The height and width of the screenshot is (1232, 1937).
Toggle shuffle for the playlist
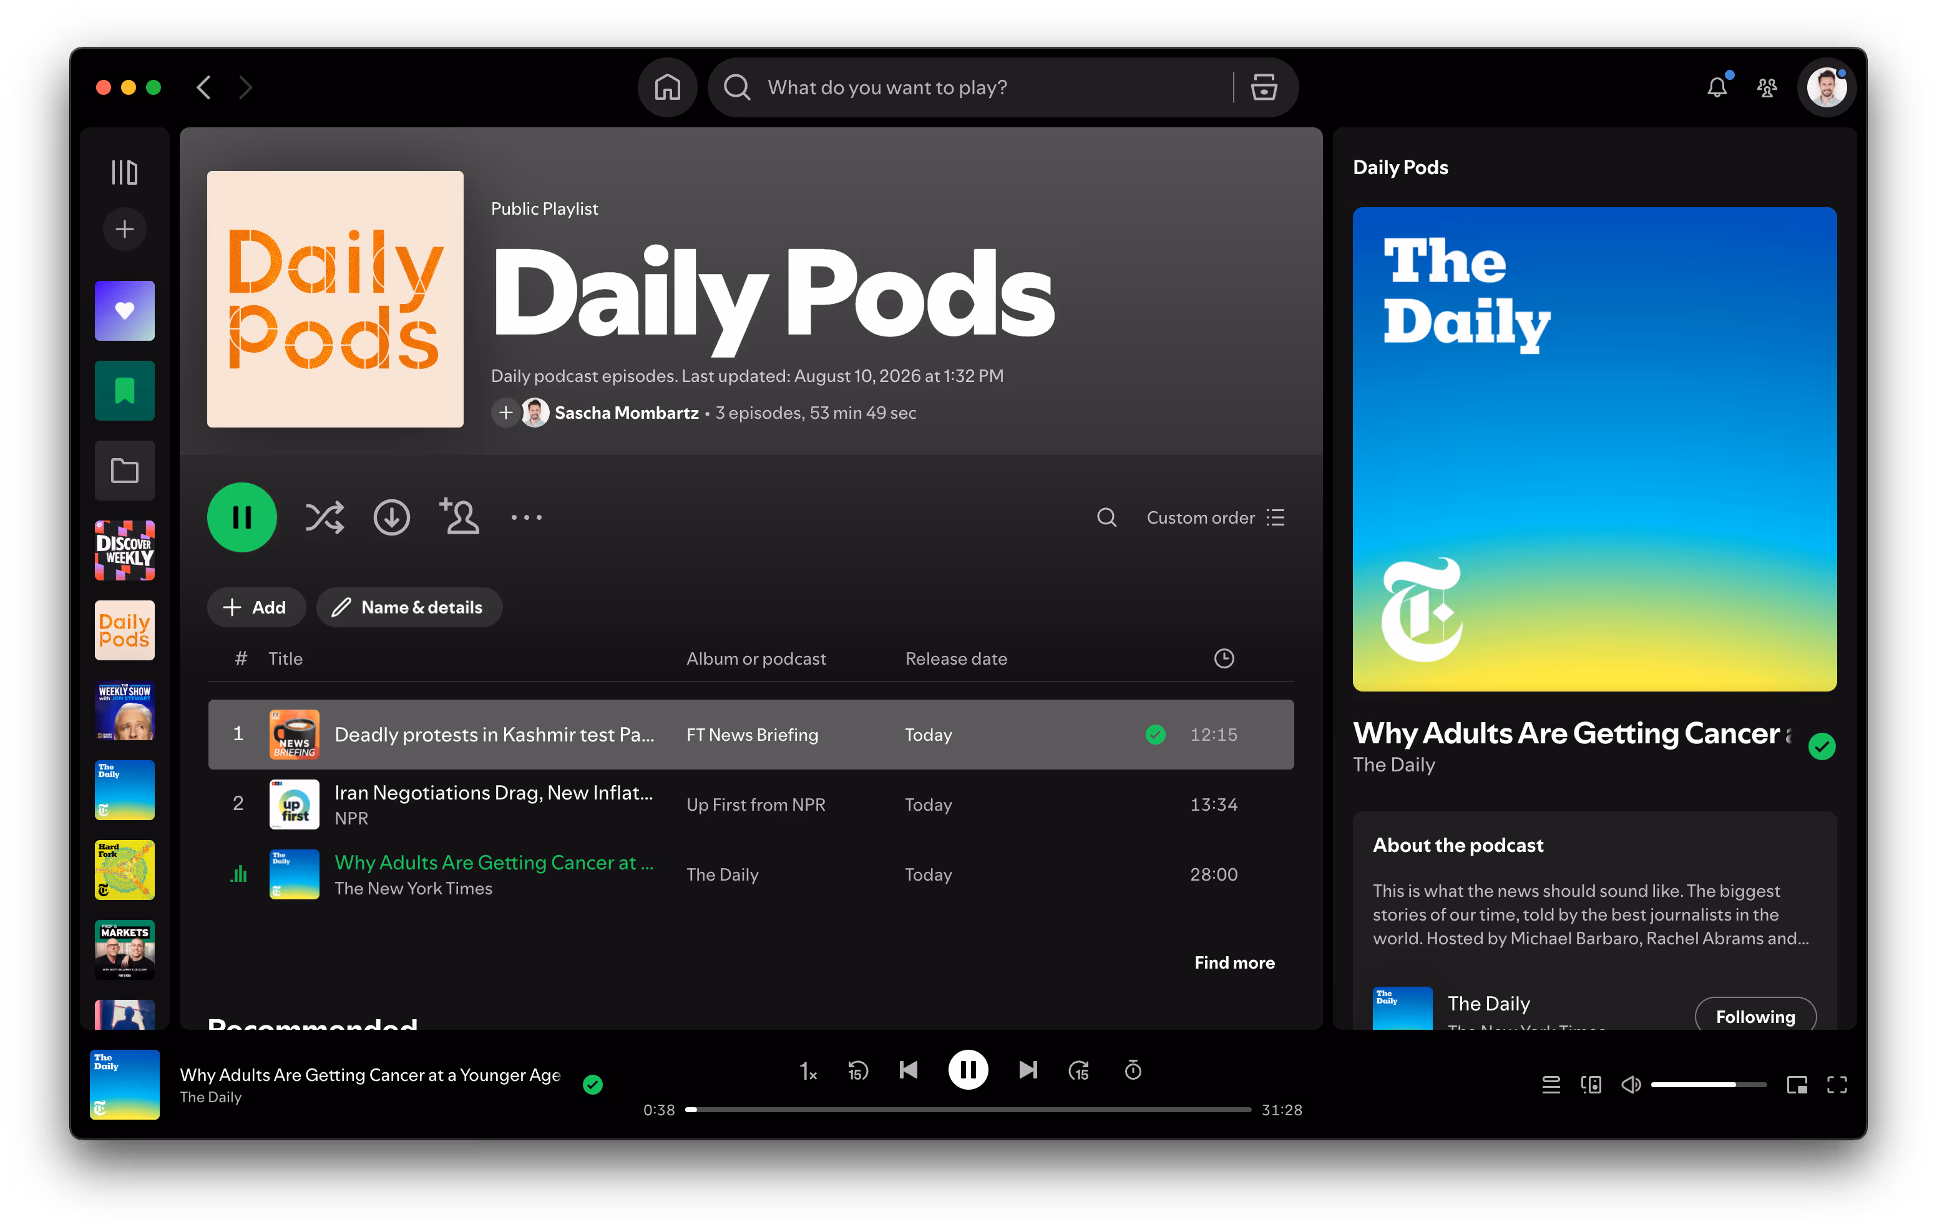click(x=324, y=517)
